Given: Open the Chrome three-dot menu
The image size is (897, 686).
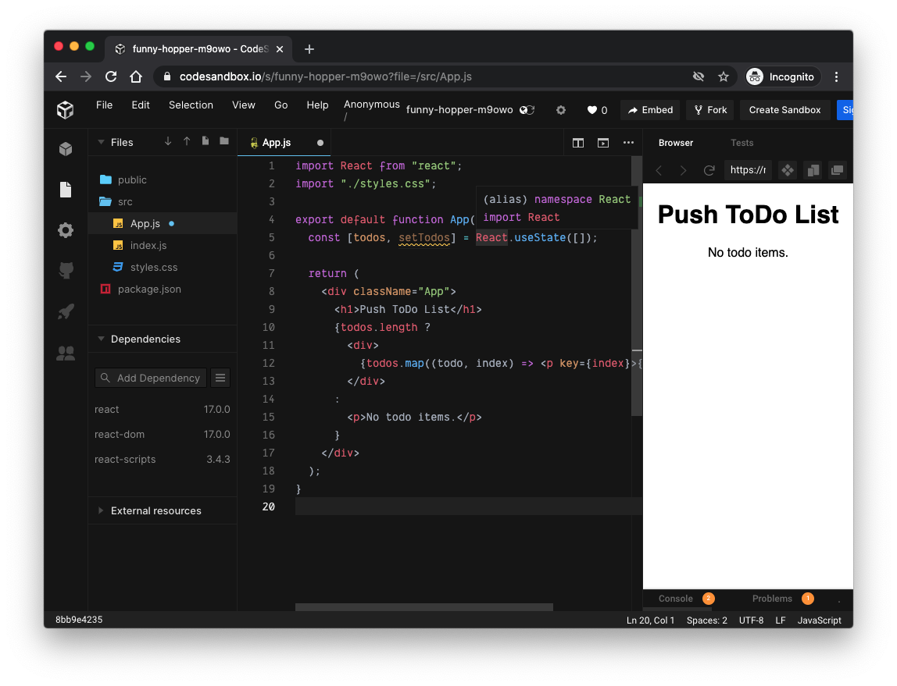Looking at the screenshot, I should (x=836, y=76).
